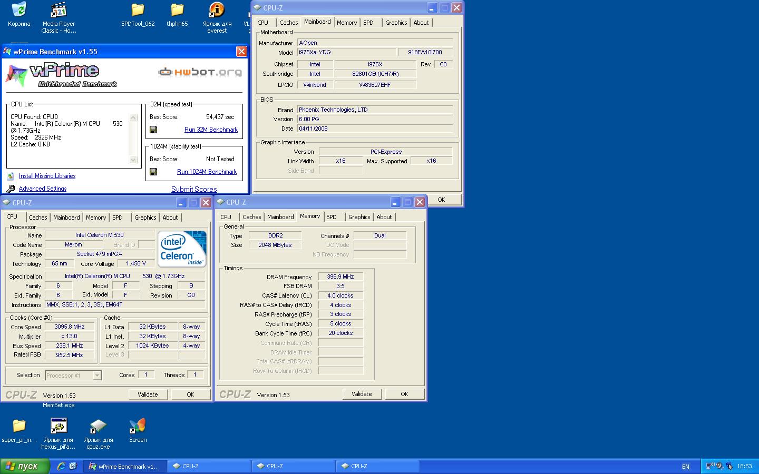Click the volume tray icon
The height and width of the screenshot is (474, 759).
[x=720, y=466]
